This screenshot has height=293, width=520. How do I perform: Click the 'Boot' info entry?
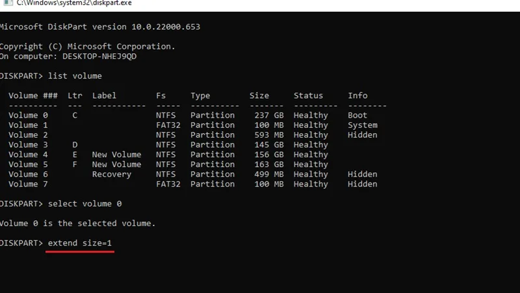[x=357, y=116]
